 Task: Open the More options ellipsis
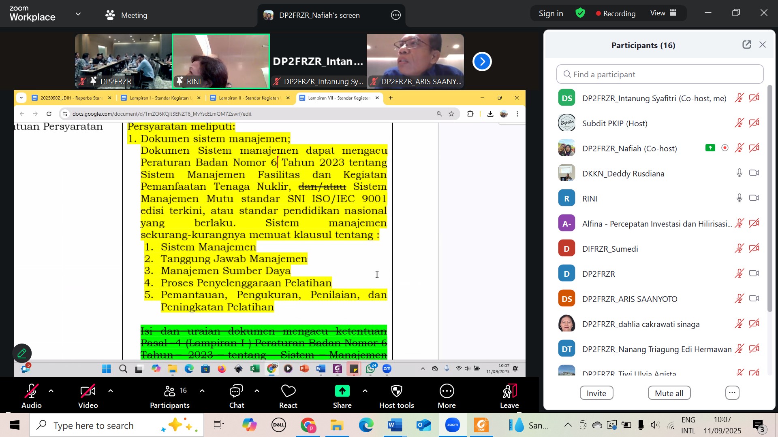(447, 397)
